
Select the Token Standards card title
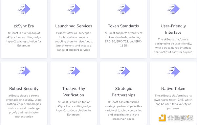pos(123,26)
